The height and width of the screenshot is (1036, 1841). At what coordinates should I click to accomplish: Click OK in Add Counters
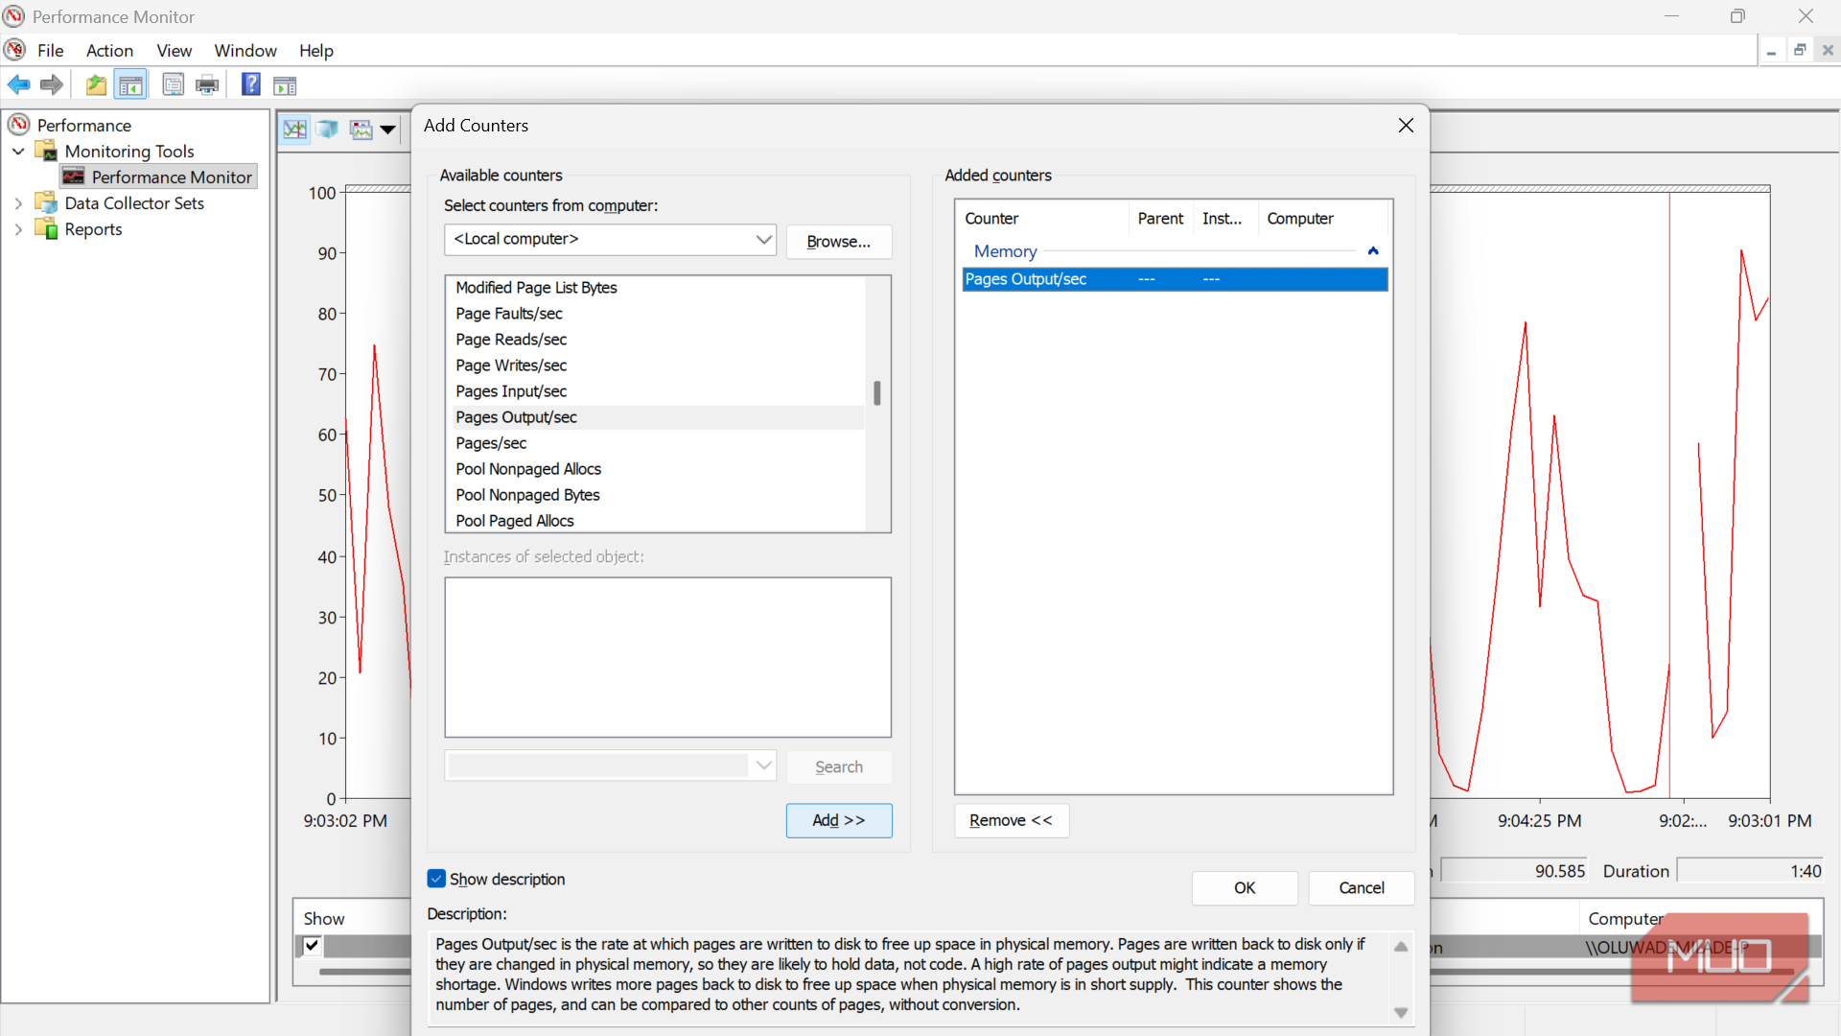1245,888
